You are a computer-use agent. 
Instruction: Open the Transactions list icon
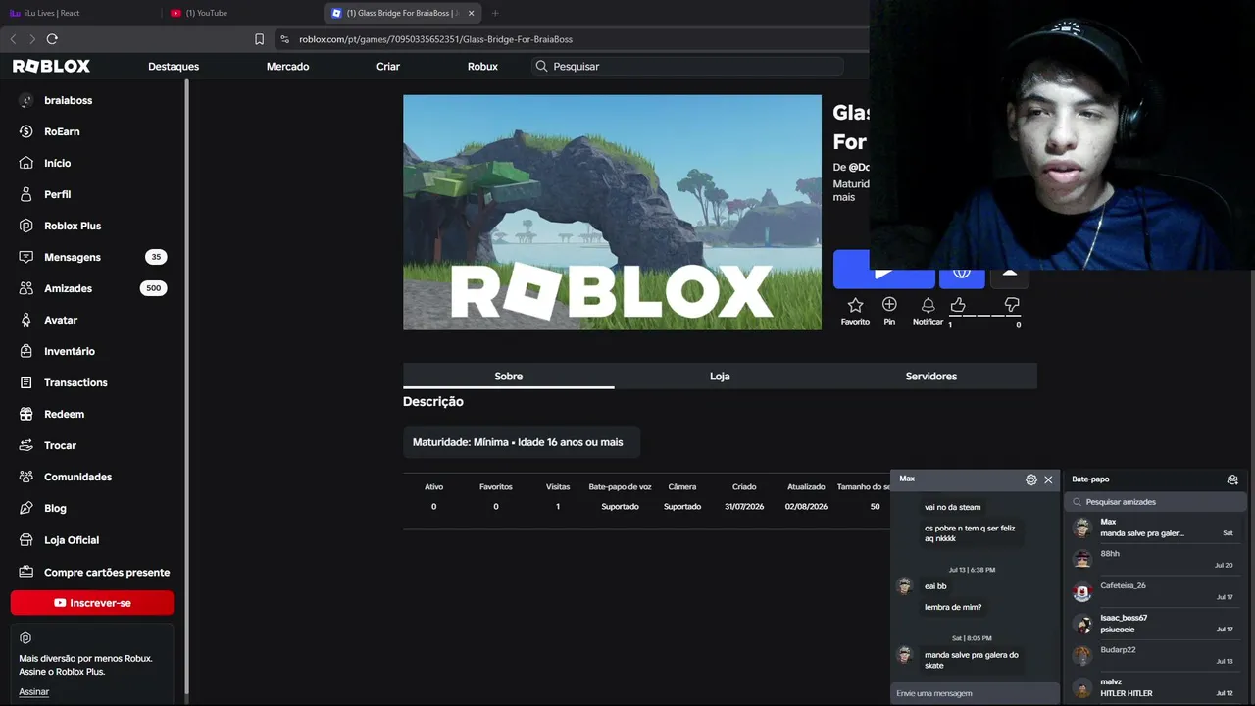[x=26, y=382]
